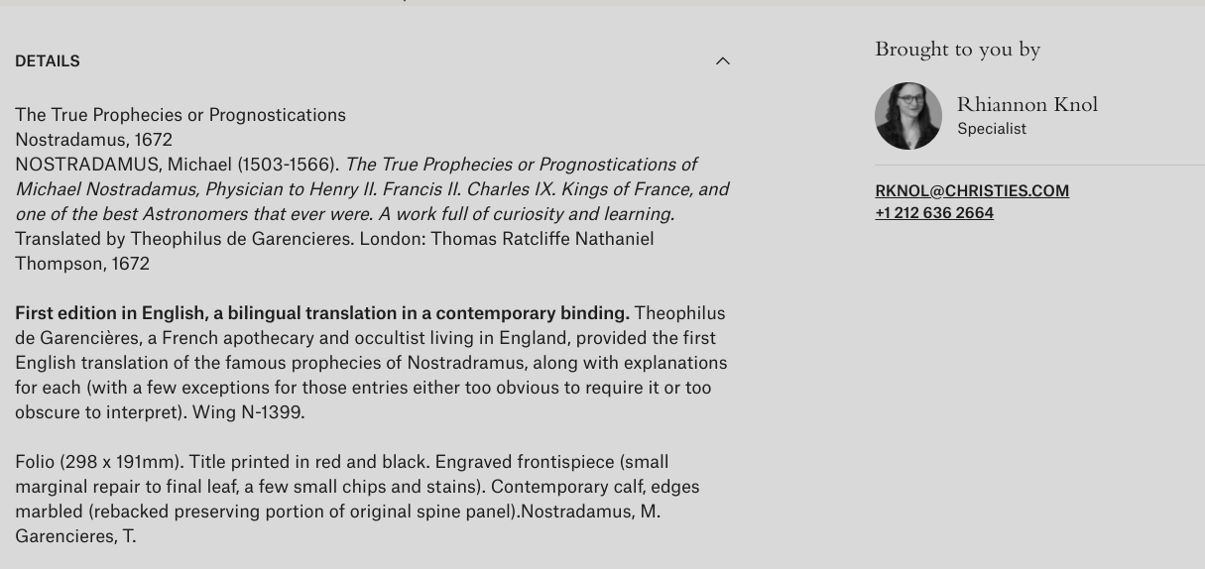1205x569 pixels.
Task: Click the 'Brought to you by' heading
Action: pyautogui.click(x=957, y=49)
